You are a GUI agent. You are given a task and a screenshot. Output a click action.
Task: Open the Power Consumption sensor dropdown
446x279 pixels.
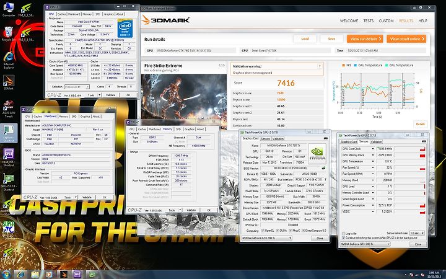(x=373, y=205)
